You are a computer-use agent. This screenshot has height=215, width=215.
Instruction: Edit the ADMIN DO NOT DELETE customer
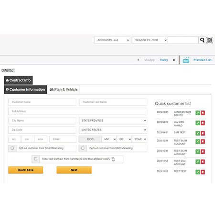(198, 113)
